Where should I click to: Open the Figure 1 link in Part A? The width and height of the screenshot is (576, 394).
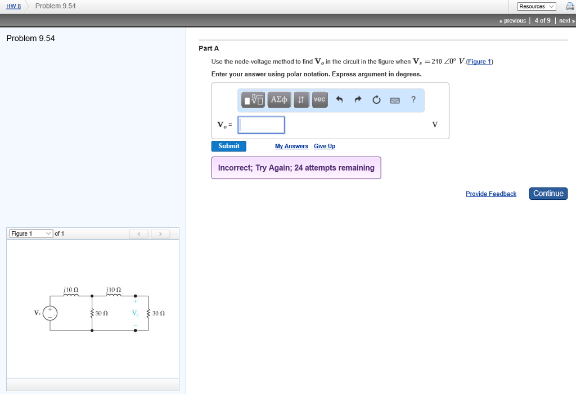(x=479, y=62)
